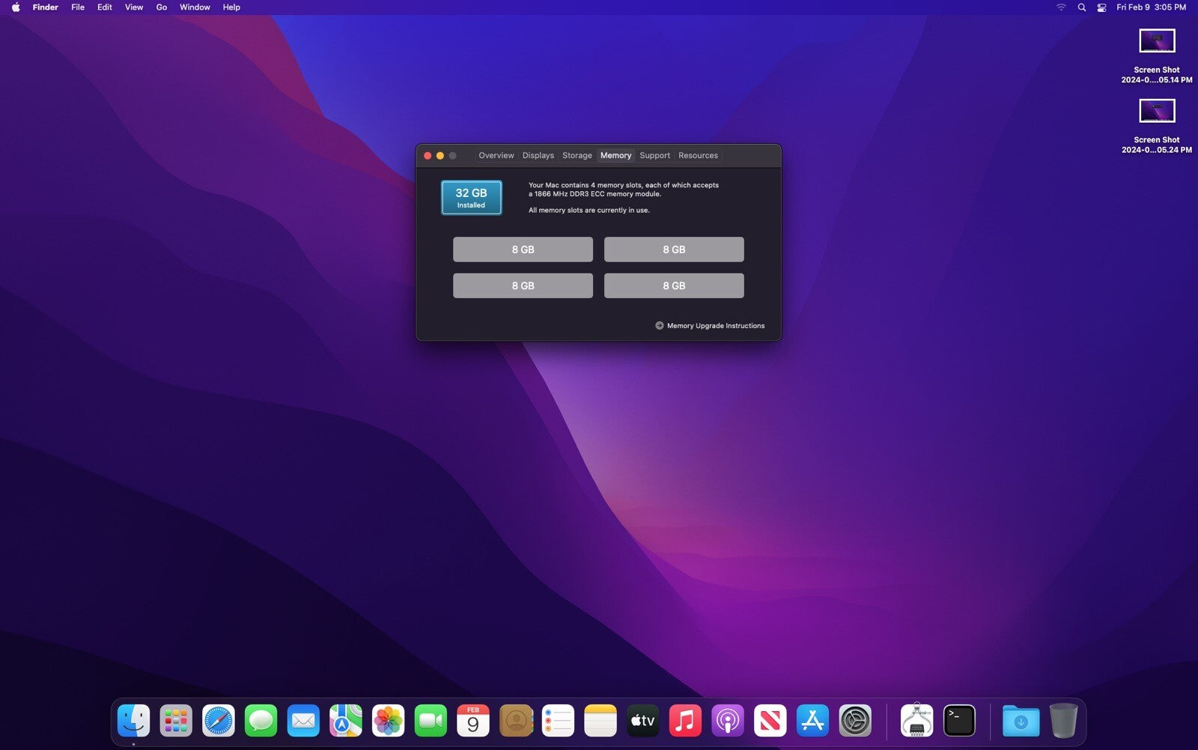The width and height of the screenshot is (1198, 750).
Task: Open News app in Dock
Action: [x=770, y=721]
